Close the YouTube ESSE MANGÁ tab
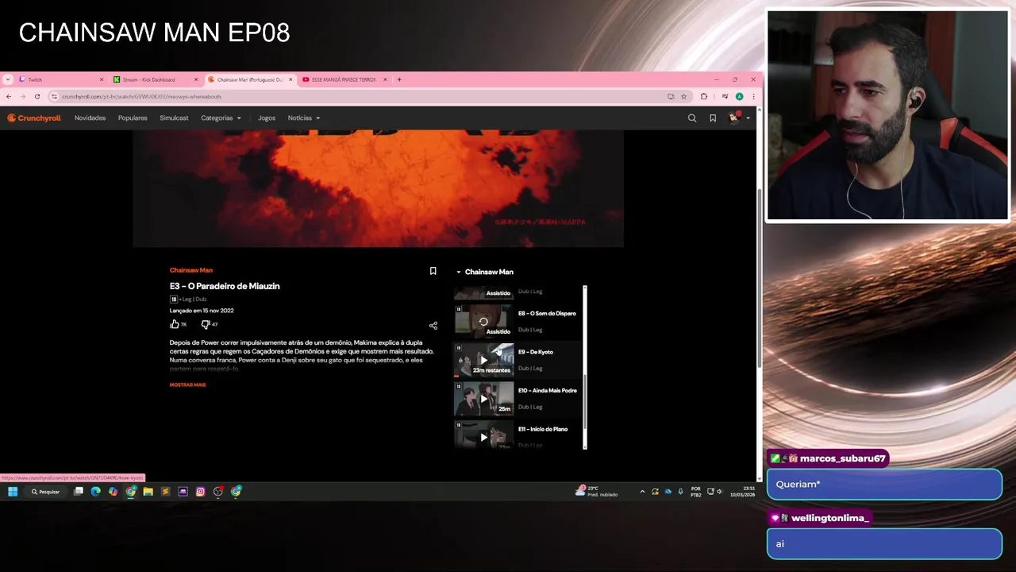This screenshot has width=1016, height=572. (x=385, y=79)
